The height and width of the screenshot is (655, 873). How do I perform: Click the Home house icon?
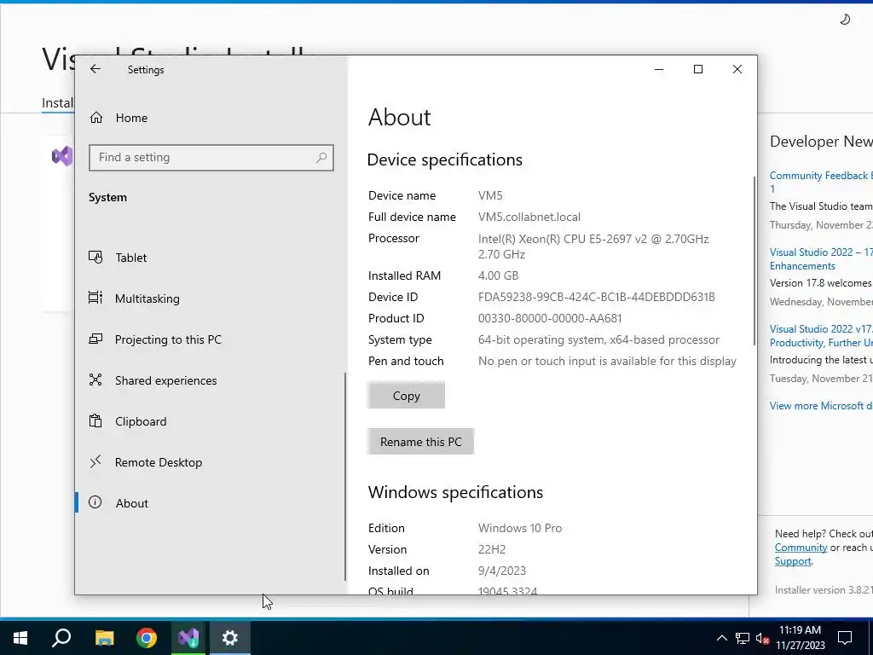96,117
